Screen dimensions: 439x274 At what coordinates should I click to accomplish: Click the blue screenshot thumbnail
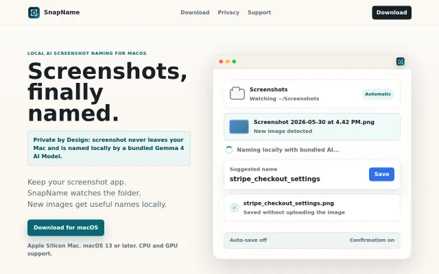(239, 127)
